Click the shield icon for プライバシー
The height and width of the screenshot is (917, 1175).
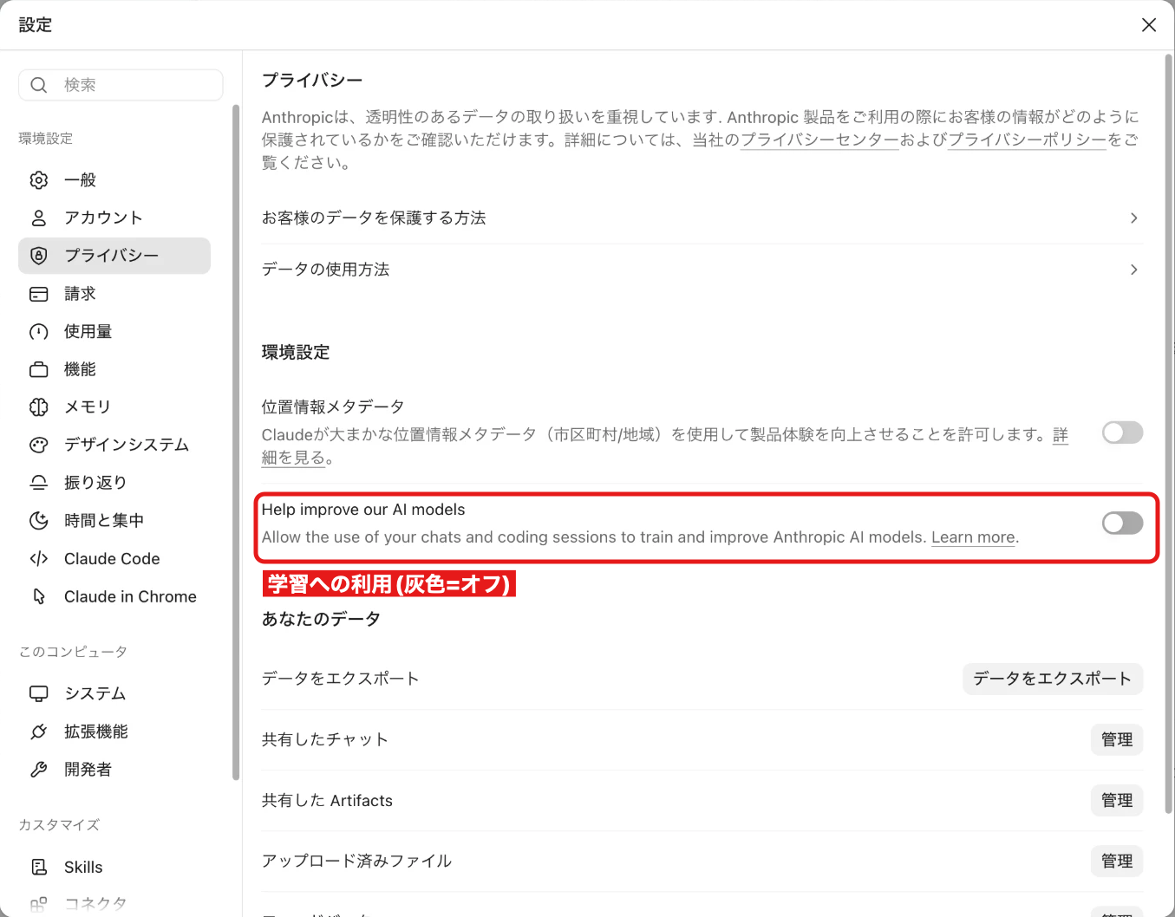coord(39,256)
